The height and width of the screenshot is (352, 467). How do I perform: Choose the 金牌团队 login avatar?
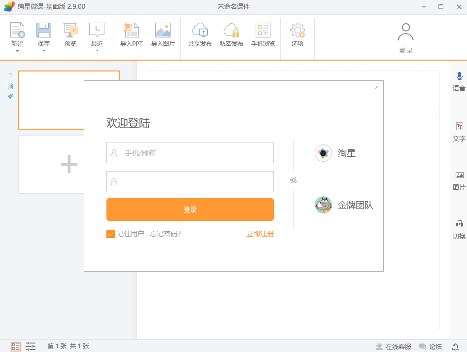click(x=323, y=205)
